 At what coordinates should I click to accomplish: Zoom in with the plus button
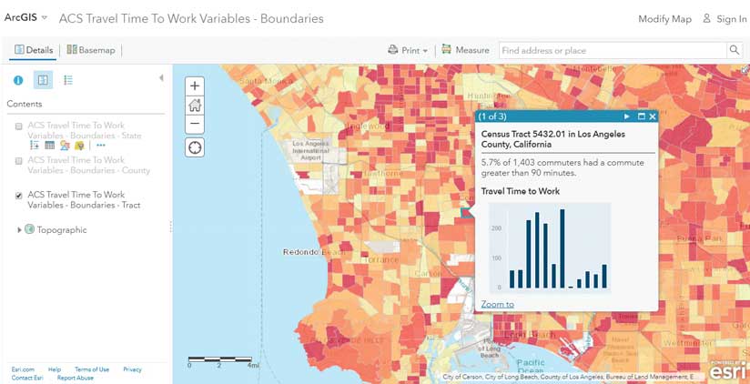click(195, 86)
